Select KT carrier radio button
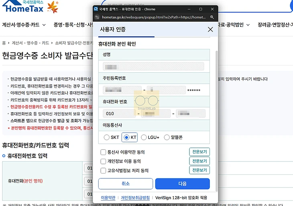The width and height of the screenshot is (293, 206). (x=126, y=137)
